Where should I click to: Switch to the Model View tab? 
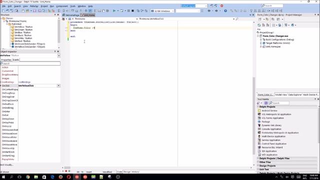(x=281, y=94)
